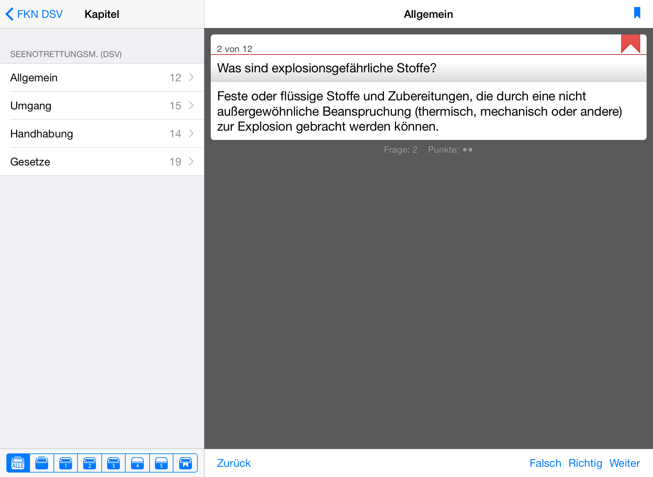Select the ALLE card box filter
The image size is (653, 477).
point(18,463)
